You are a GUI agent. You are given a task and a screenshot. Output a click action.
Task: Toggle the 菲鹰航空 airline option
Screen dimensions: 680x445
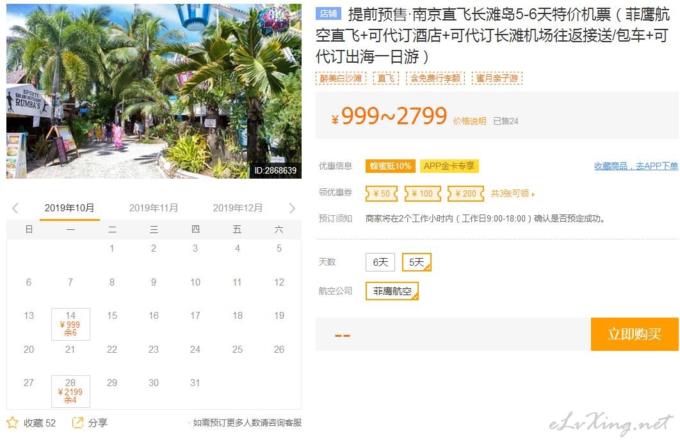[392, 291]
